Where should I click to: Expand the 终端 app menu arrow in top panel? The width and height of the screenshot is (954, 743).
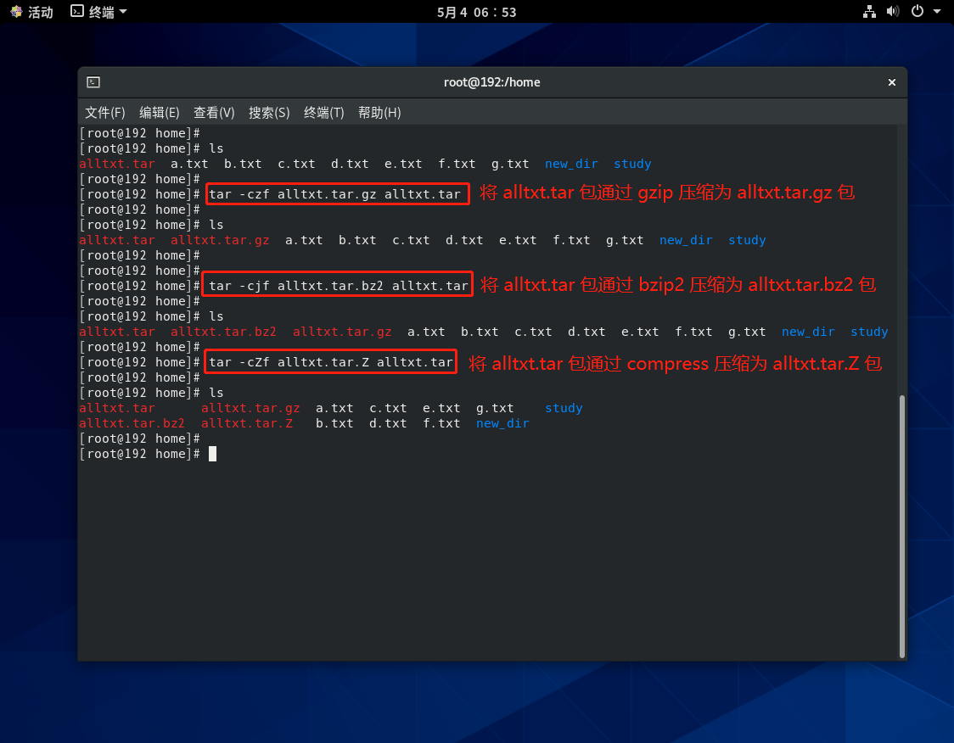[x=123, y=12]
